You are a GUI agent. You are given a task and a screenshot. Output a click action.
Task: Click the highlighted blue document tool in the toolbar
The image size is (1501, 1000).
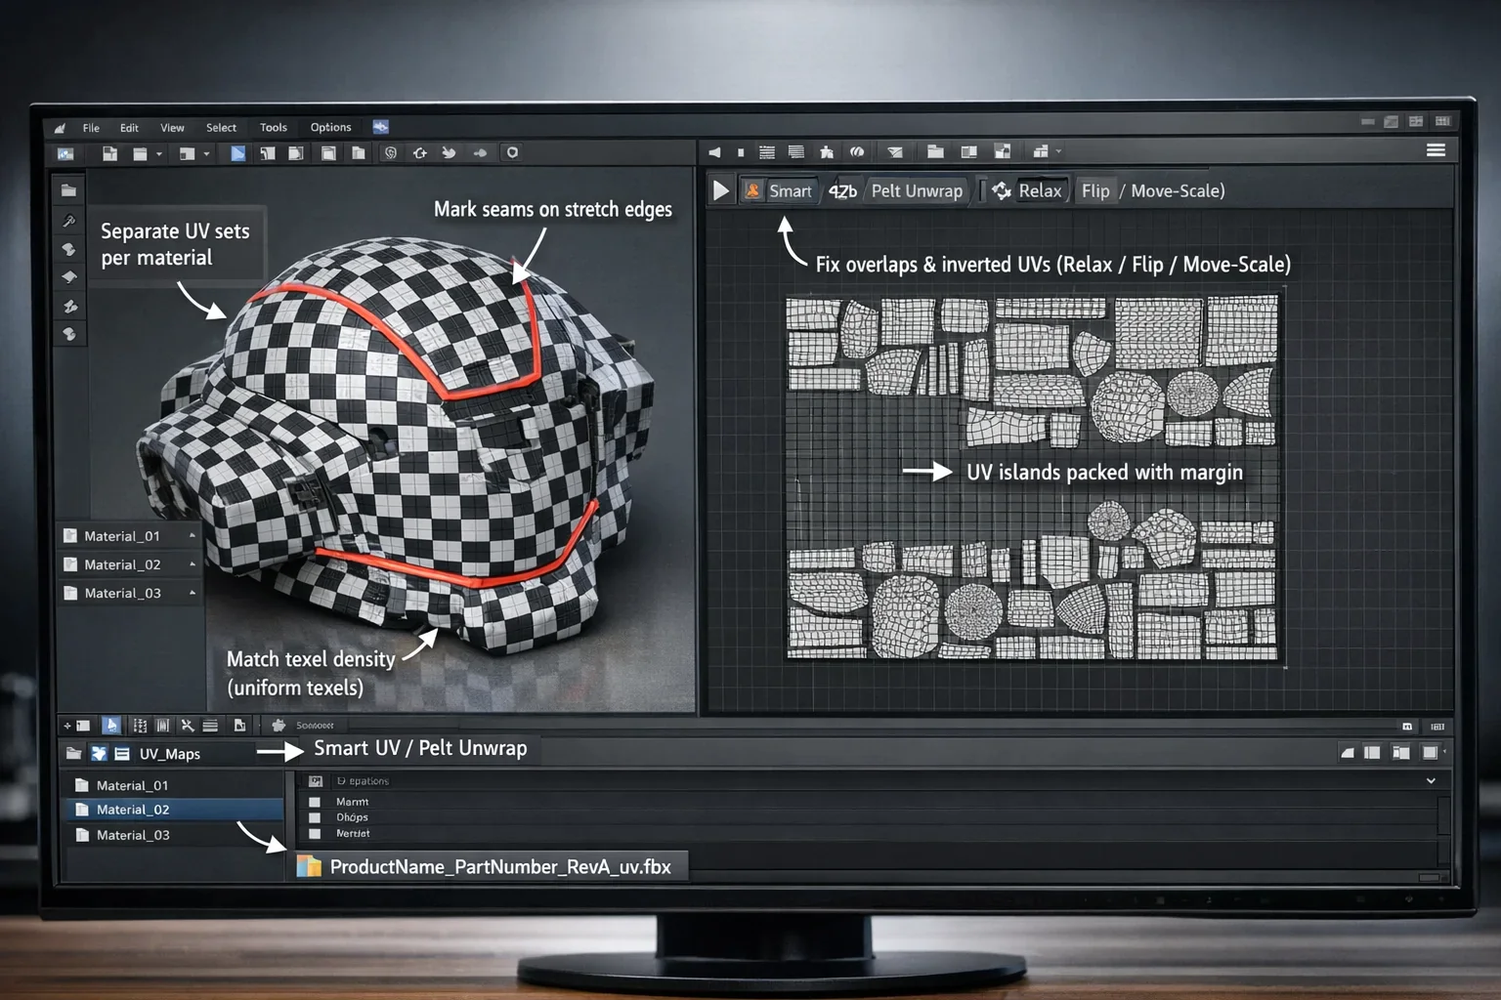coord(237,152)
